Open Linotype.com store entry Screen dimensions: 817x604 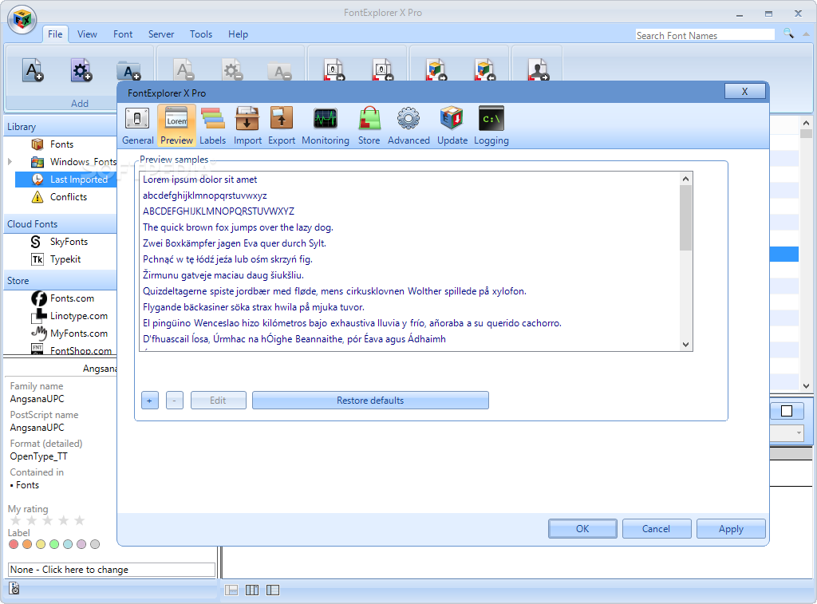79,316
